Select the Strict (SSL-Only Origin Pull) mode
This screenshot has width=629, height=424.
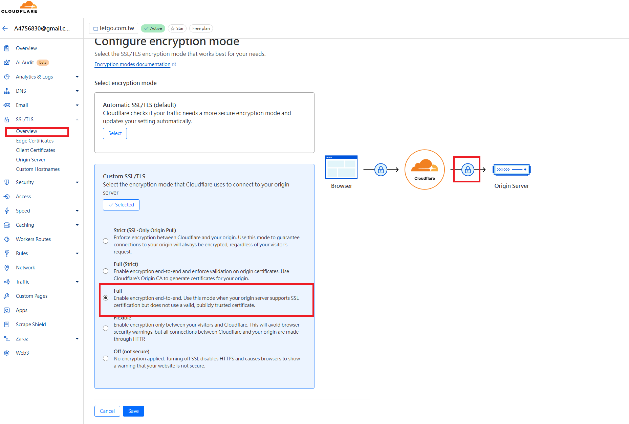pyautogui.click(x=106, y=241)
